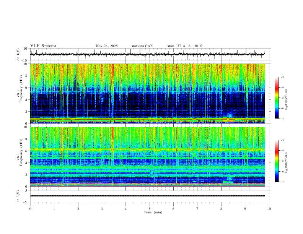
Task: Click time axis tick label "0"
Action: (30, 209)
